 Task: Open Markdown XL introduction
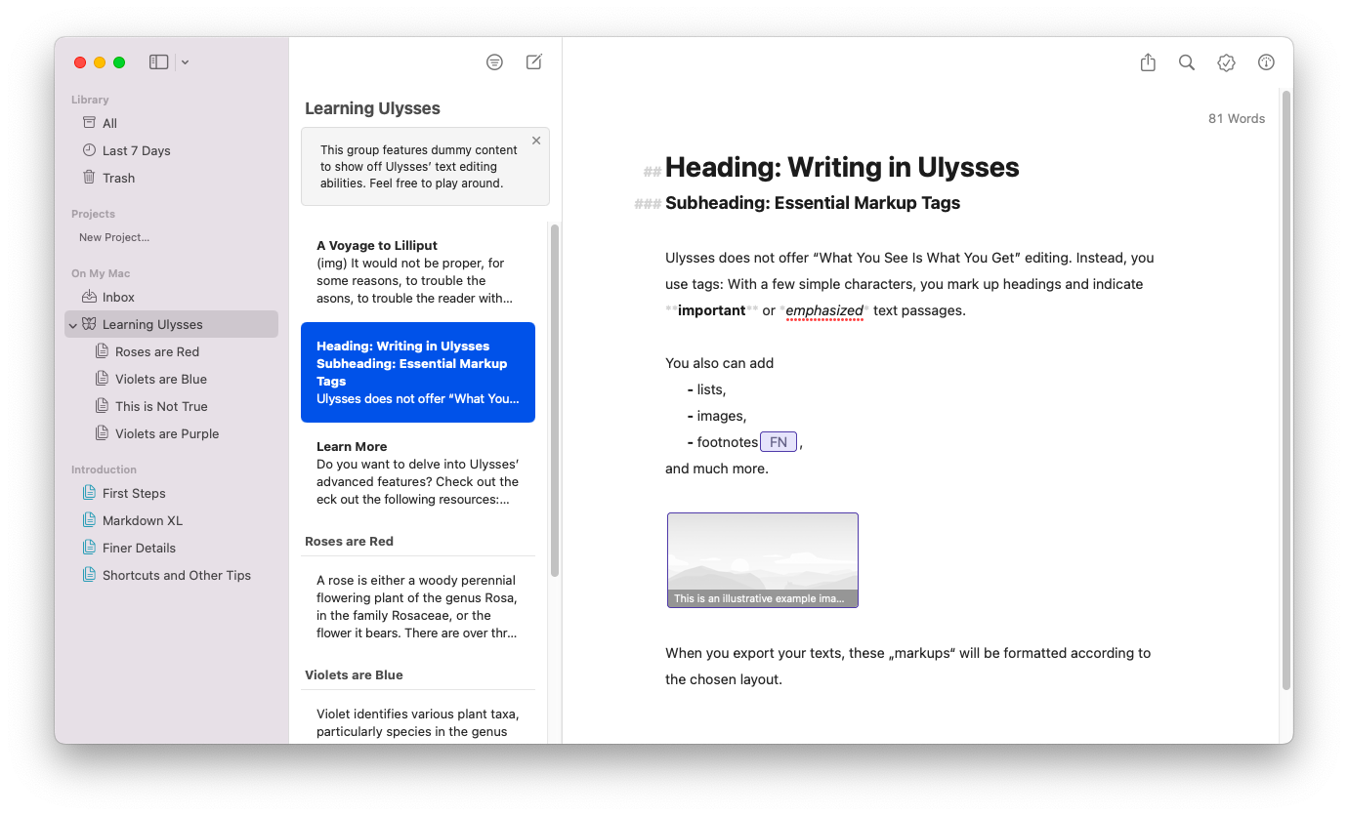171,520
